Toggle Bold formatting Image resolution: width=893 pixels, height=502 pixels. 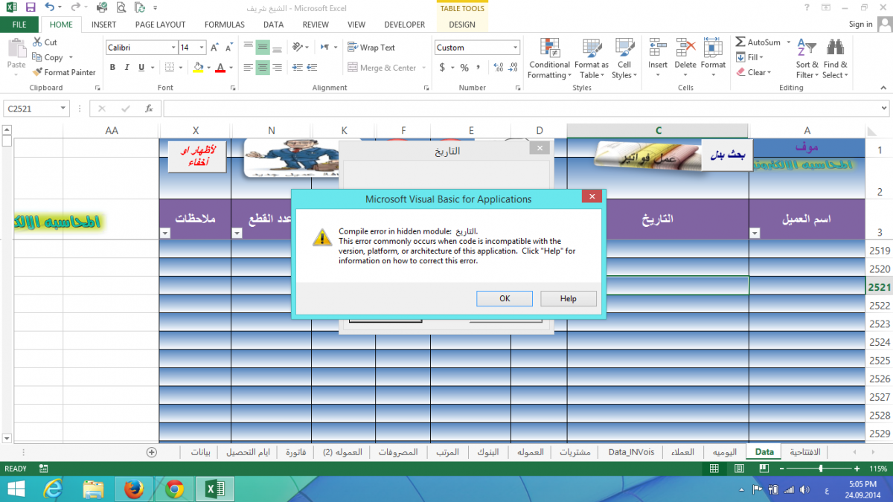click(113, 68)
